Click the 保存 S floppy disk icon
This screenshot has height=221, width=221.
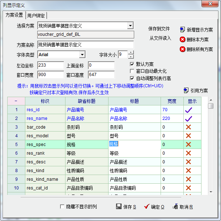119,207
